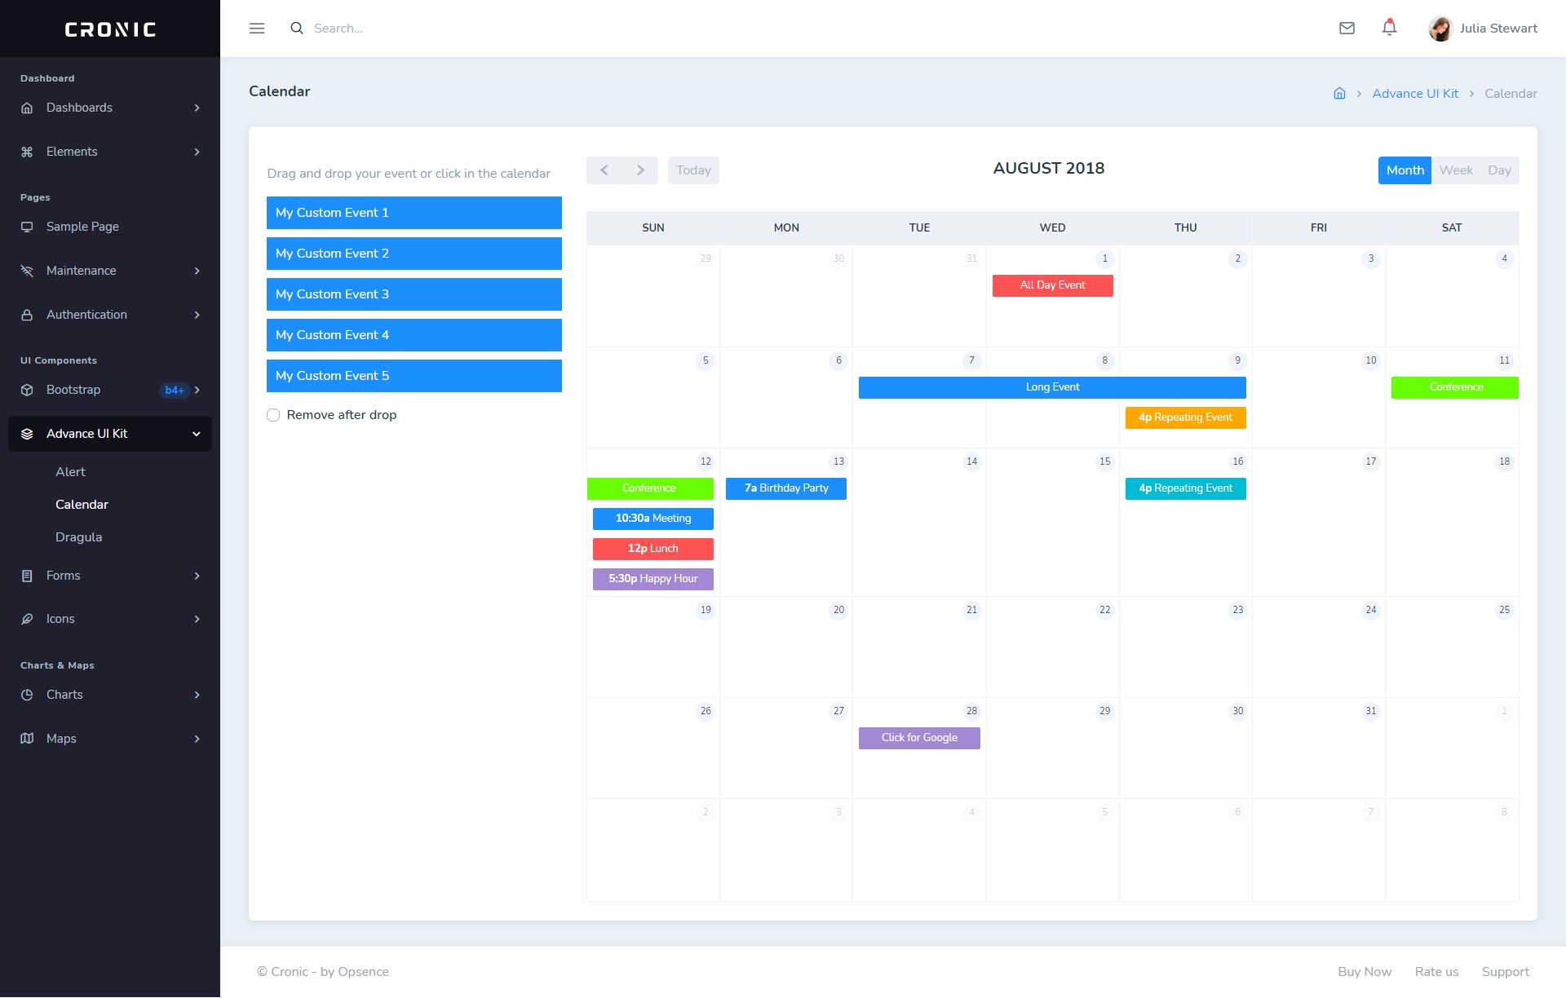Toggle Remove after drop checkbox
The image size is (1566, 998).
pyautogui.click(x=273, y=415)
